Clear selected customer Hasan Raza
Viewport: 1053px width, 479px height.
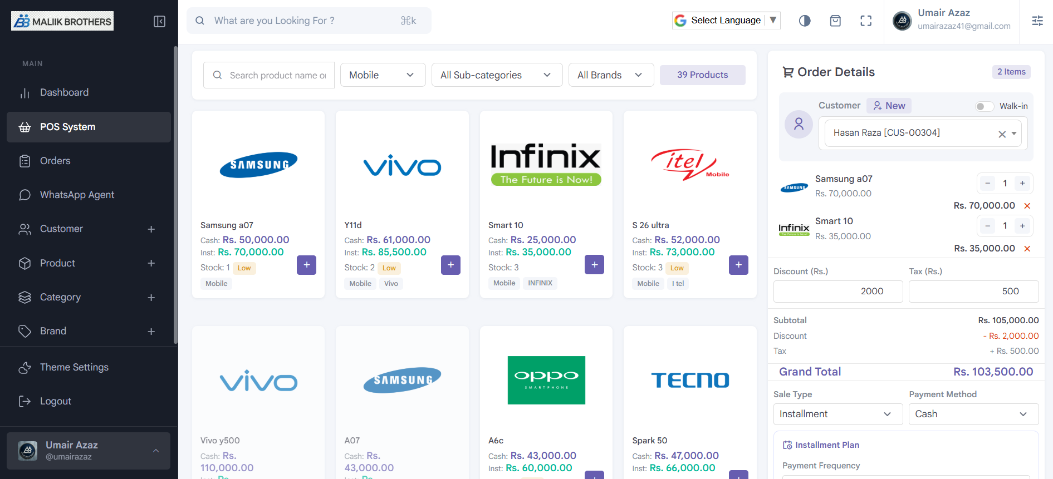coord(1002,134)
